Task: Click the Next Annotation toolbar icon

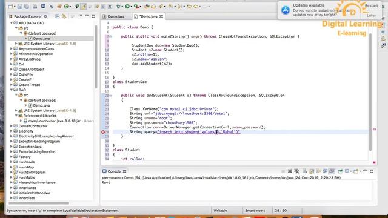Action: [170, 7]
